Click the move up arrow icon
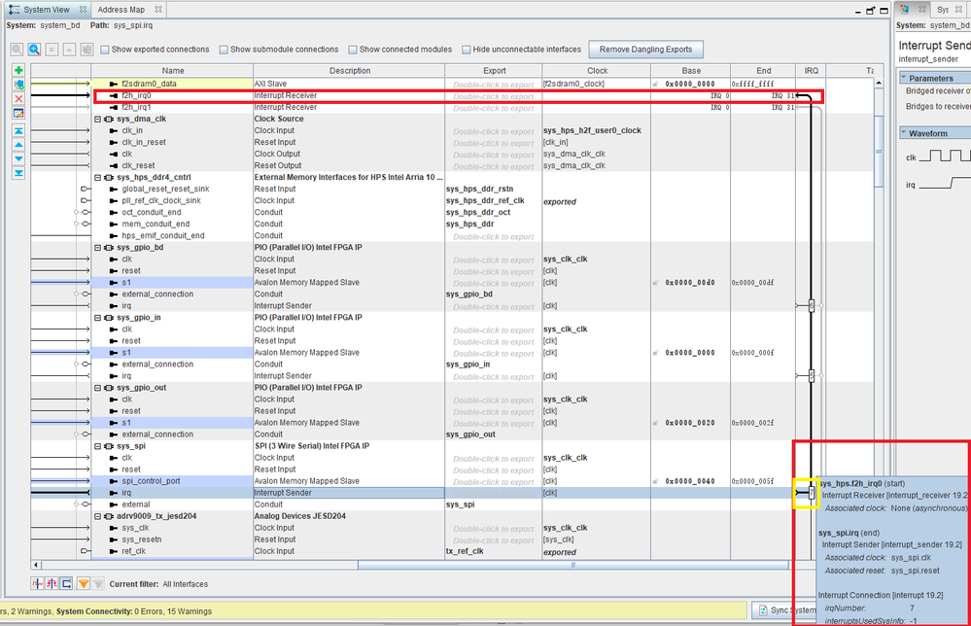This screenshot has width=971, height=626. [18, 144]
